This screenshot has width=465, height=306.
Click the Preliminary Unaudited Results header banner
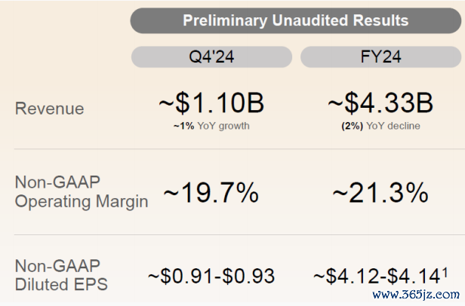tap(296, 21)
